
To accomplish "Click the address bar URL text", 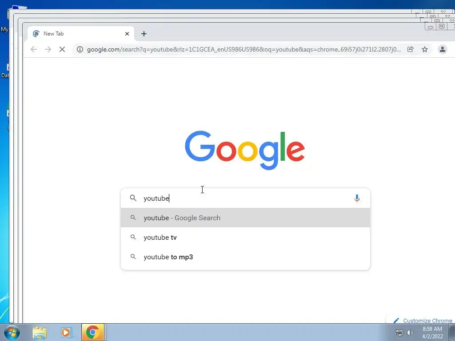I will pos(244,49).
